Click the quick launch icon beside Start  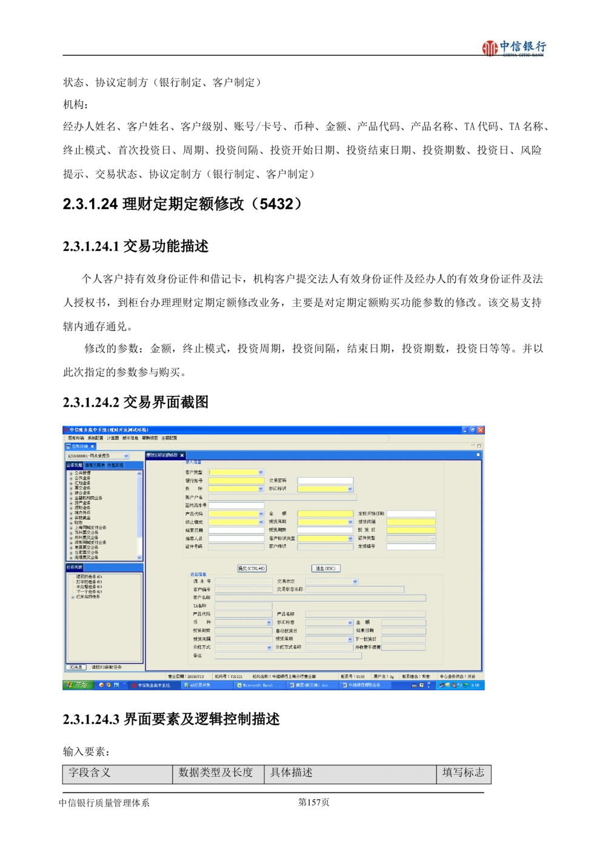102,685
